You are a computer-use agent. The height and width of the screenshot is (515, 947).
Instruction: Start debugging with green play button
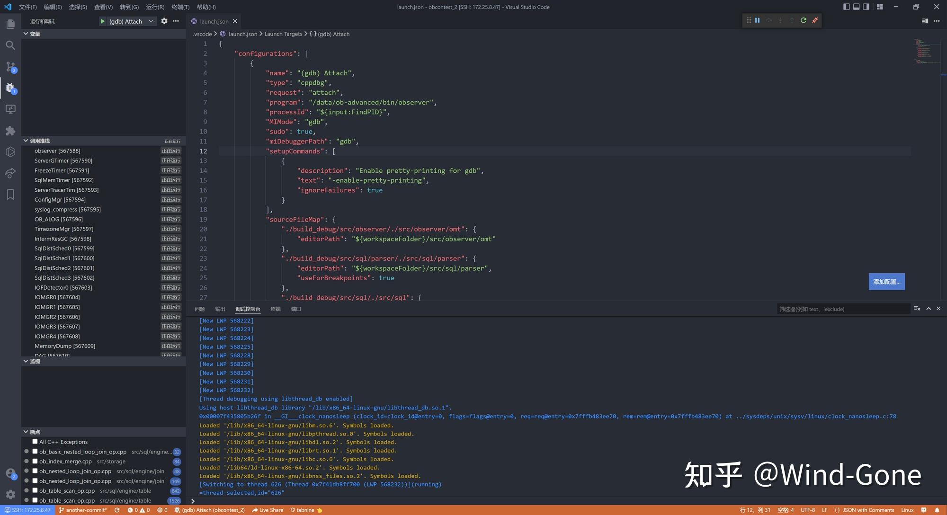[x=102, y=21]
